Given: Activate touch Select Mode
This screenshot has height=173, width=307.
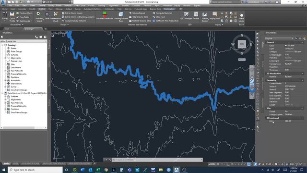Looking at the screenshot, I should (x=241, y=16).
